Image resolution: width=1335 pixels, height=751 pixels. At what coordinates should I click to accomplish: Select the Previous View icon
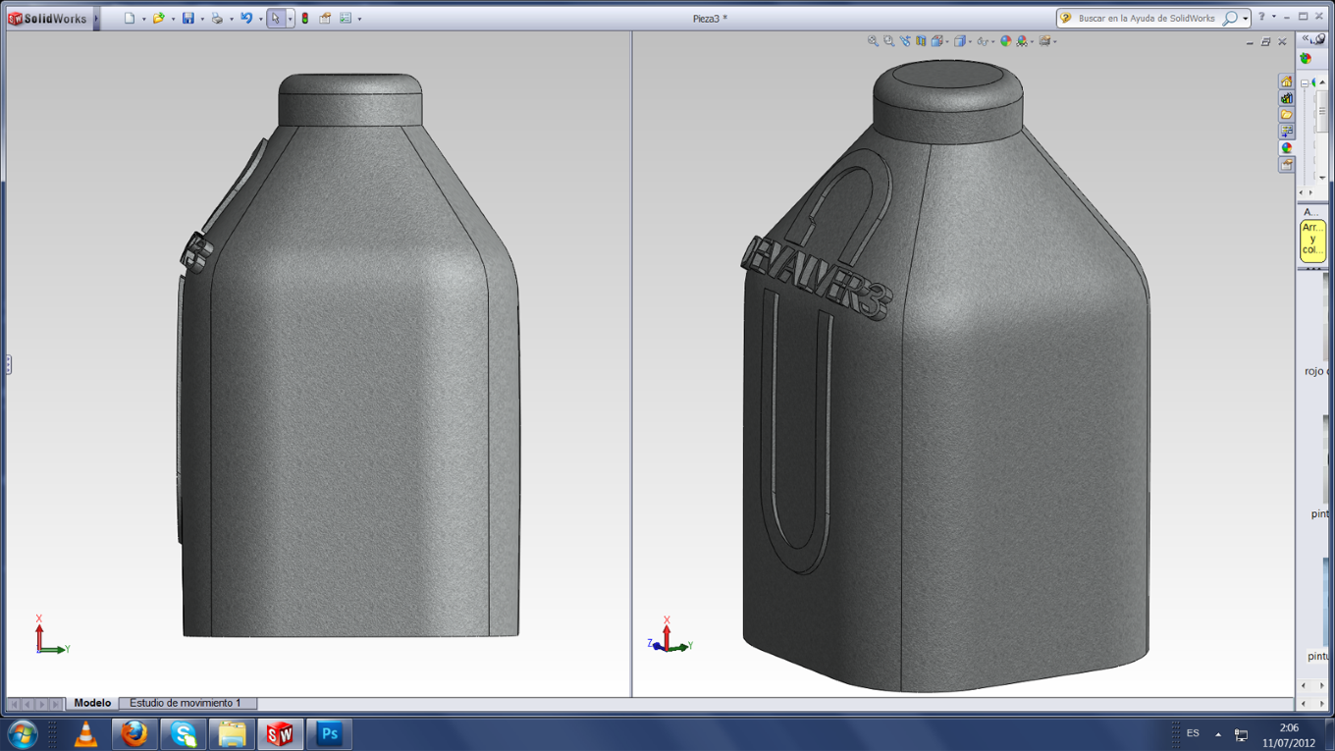coord(905,41)
